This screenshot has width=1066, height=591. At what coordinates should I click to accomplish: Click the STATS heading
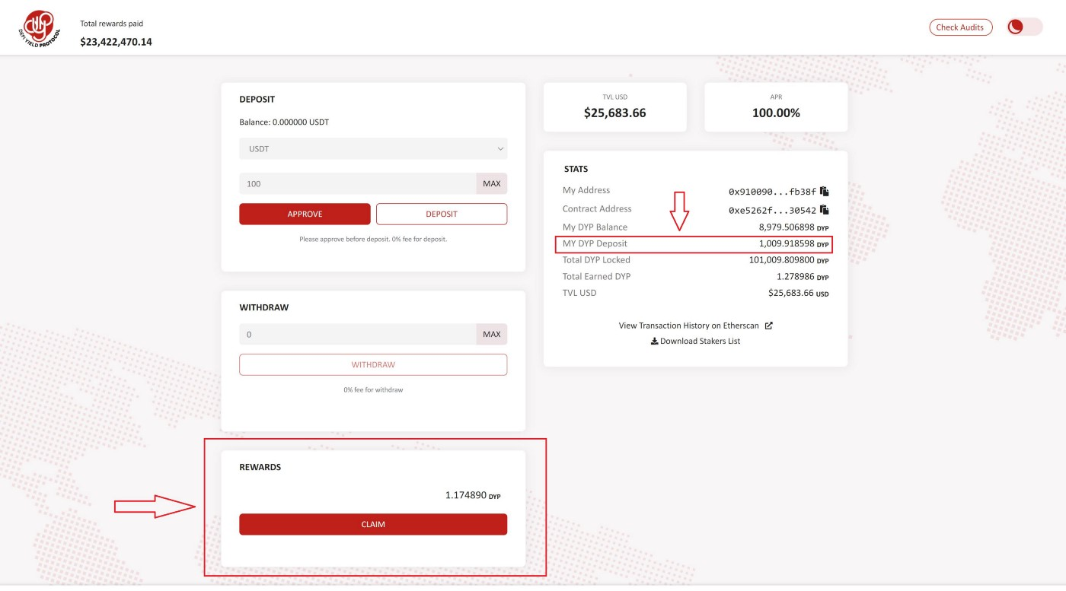576,169
